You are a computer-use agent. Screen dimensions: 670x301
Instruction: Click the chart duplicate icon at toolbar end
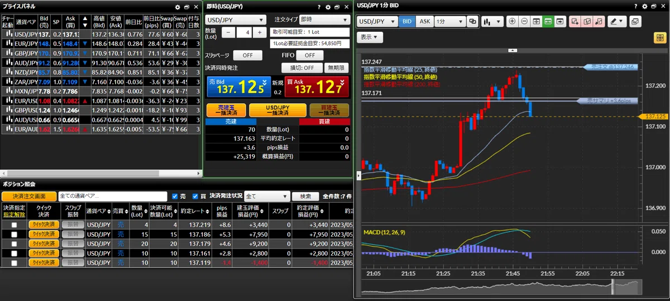635,21
